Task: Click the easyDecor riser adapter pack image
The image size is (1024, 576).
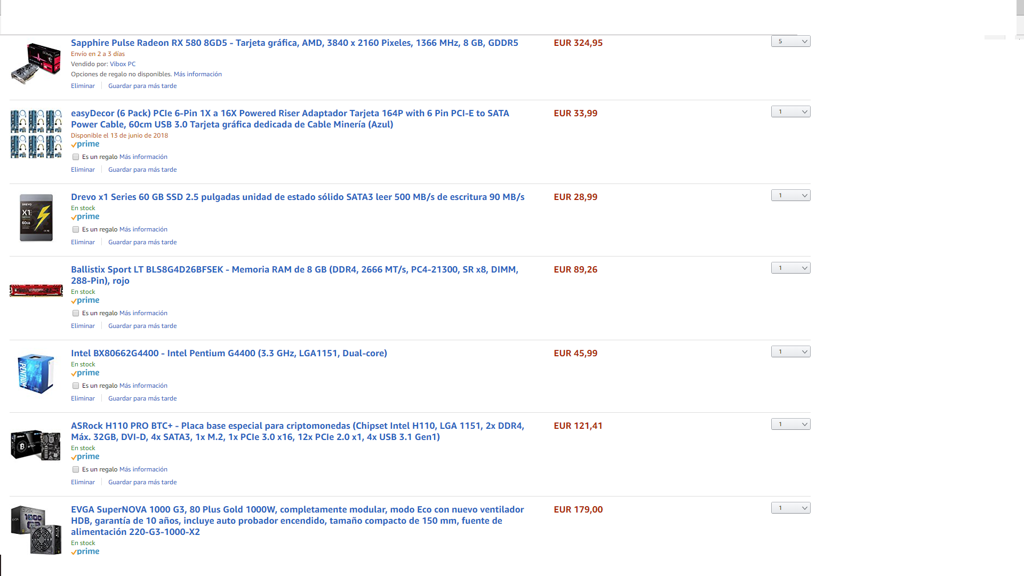Action: [x=36, y=134]
